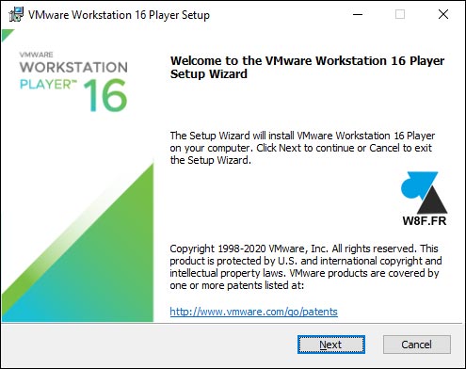Click the disabled maximize button

400,14
